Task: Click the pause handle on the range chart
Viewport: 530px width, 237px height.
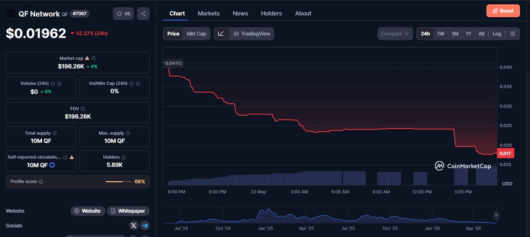Action: 496,215
